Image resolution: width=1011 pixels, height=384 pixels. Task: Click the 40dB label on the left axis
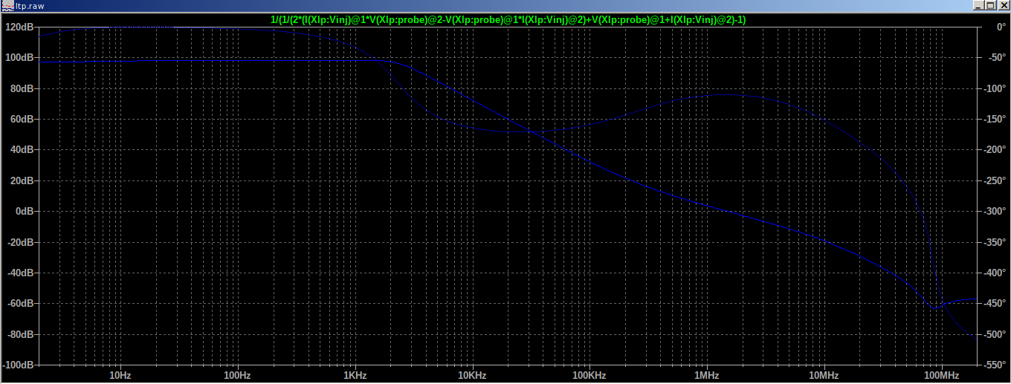22,150
